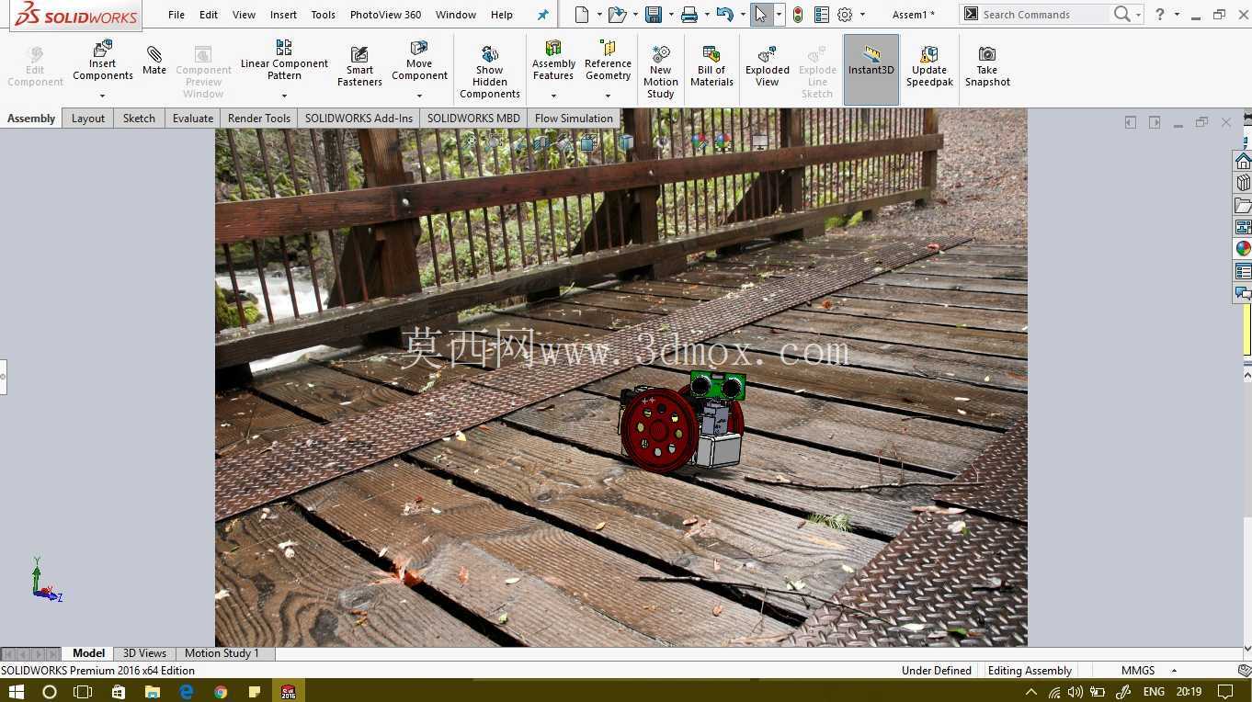Open the File menu
Screen dimensions: 1252x702
point(176,15)
